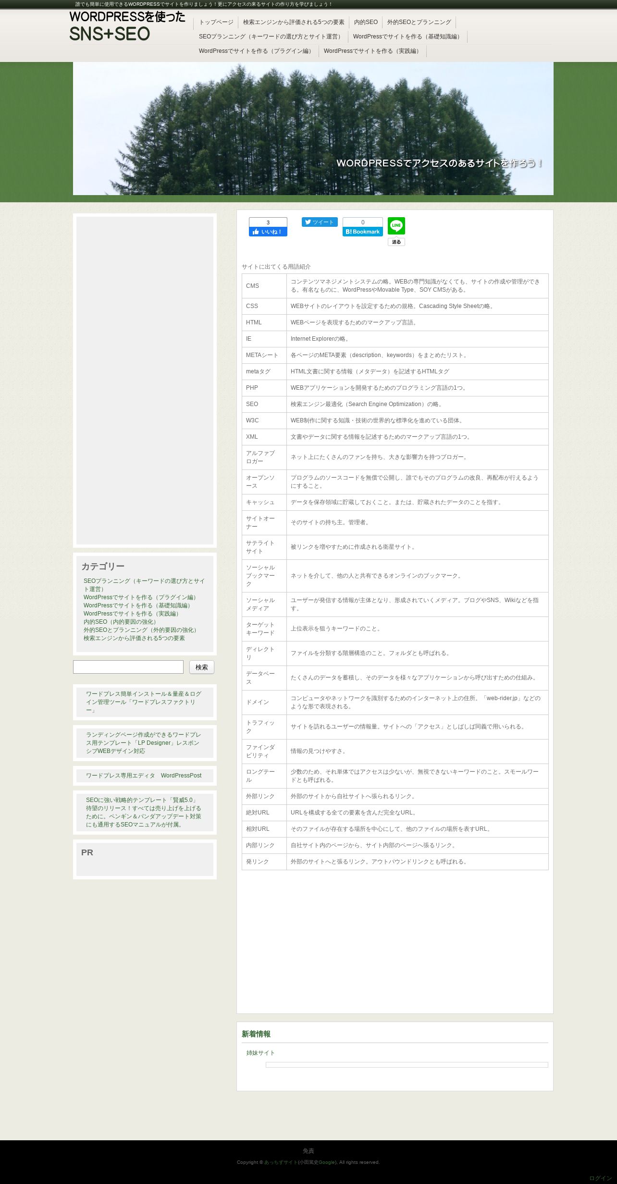Open the ワードプレスファクトリー tool link
The image size is (617, 1184).
[144, 702]
